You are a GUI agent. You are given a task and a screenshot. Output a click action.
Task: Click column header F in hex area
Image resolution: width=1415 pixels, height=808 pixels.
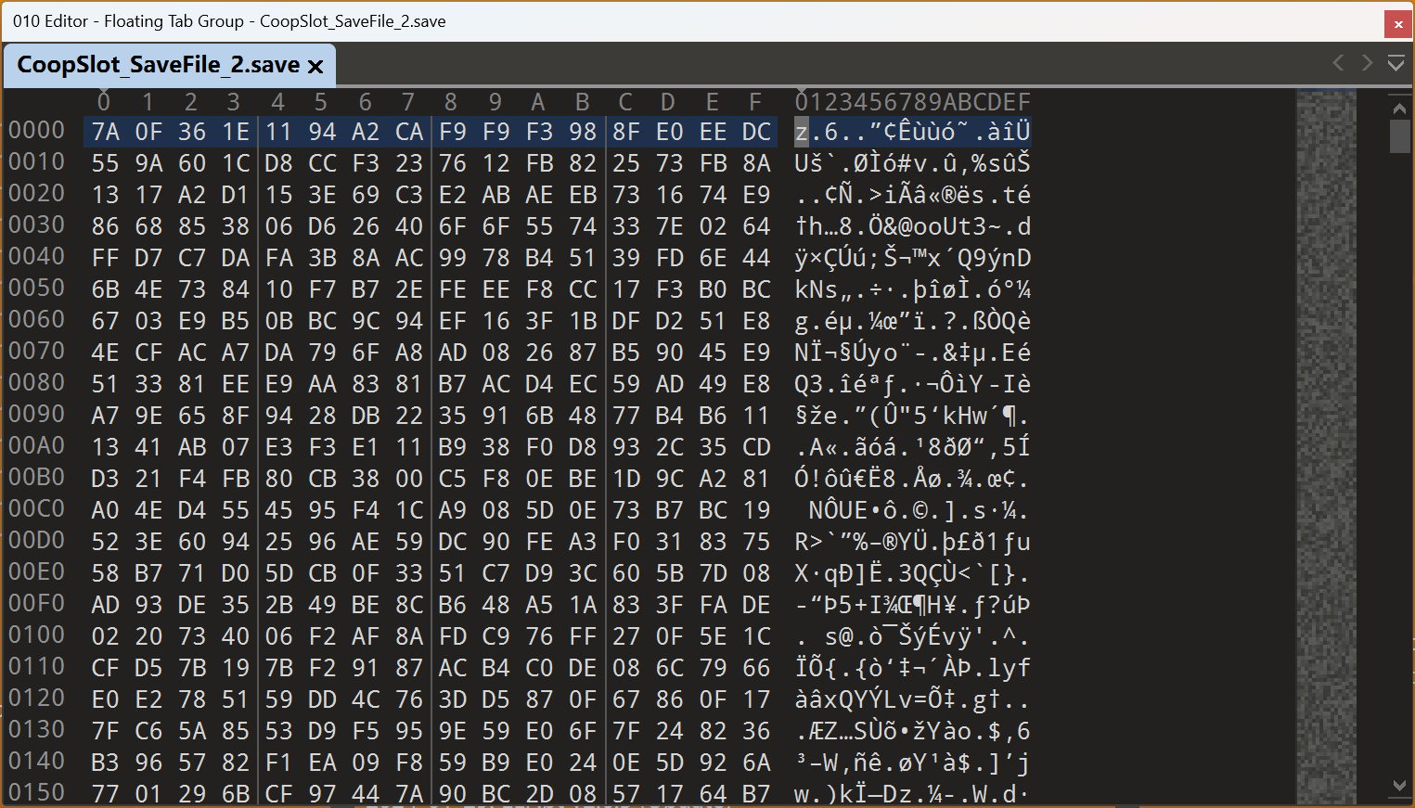[x=755, y=101]
